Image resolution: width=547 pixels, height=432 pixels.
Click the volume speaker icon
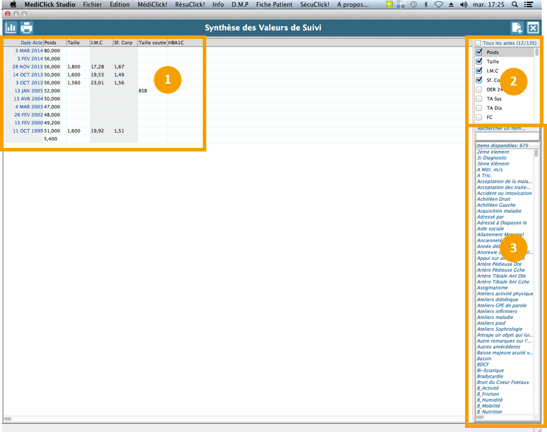point(463,4)
